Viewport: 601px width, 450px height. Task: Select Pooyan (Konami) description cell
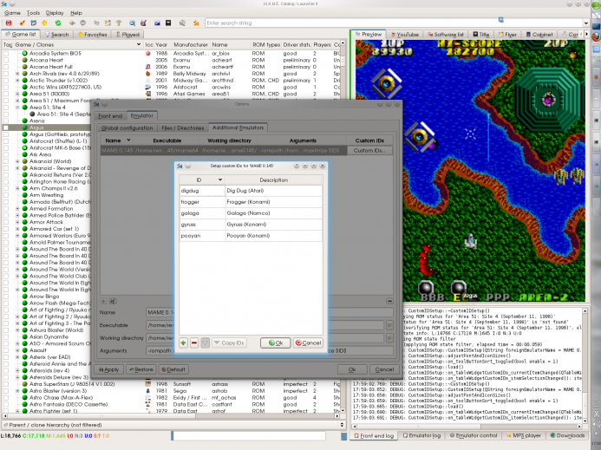[274, 236]
